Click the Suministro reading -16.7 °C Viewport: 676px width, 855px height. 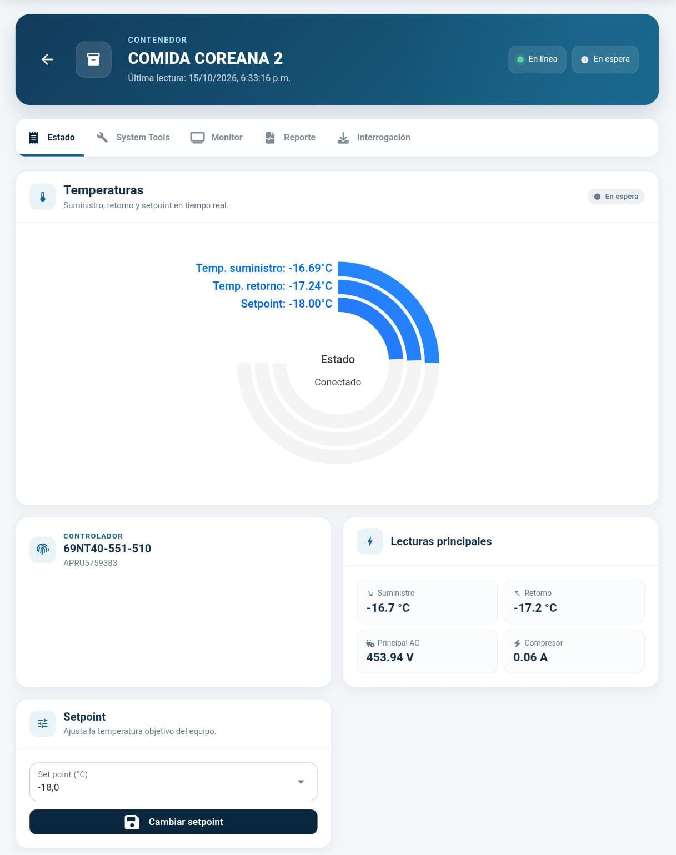click(x=388, y=608)
